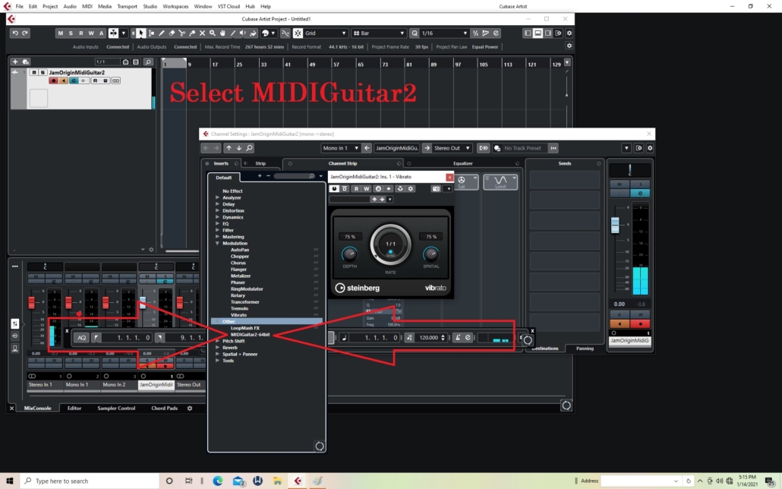Screen dimensions: 782x489
Task: Select the Mute X tool
Action: (x=202, y=33)
